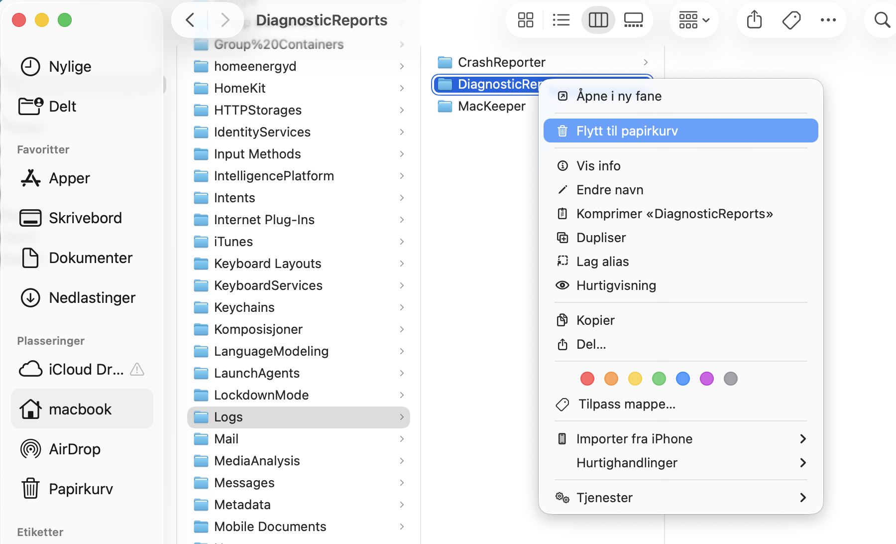Click the search magnifier icon

882,20
